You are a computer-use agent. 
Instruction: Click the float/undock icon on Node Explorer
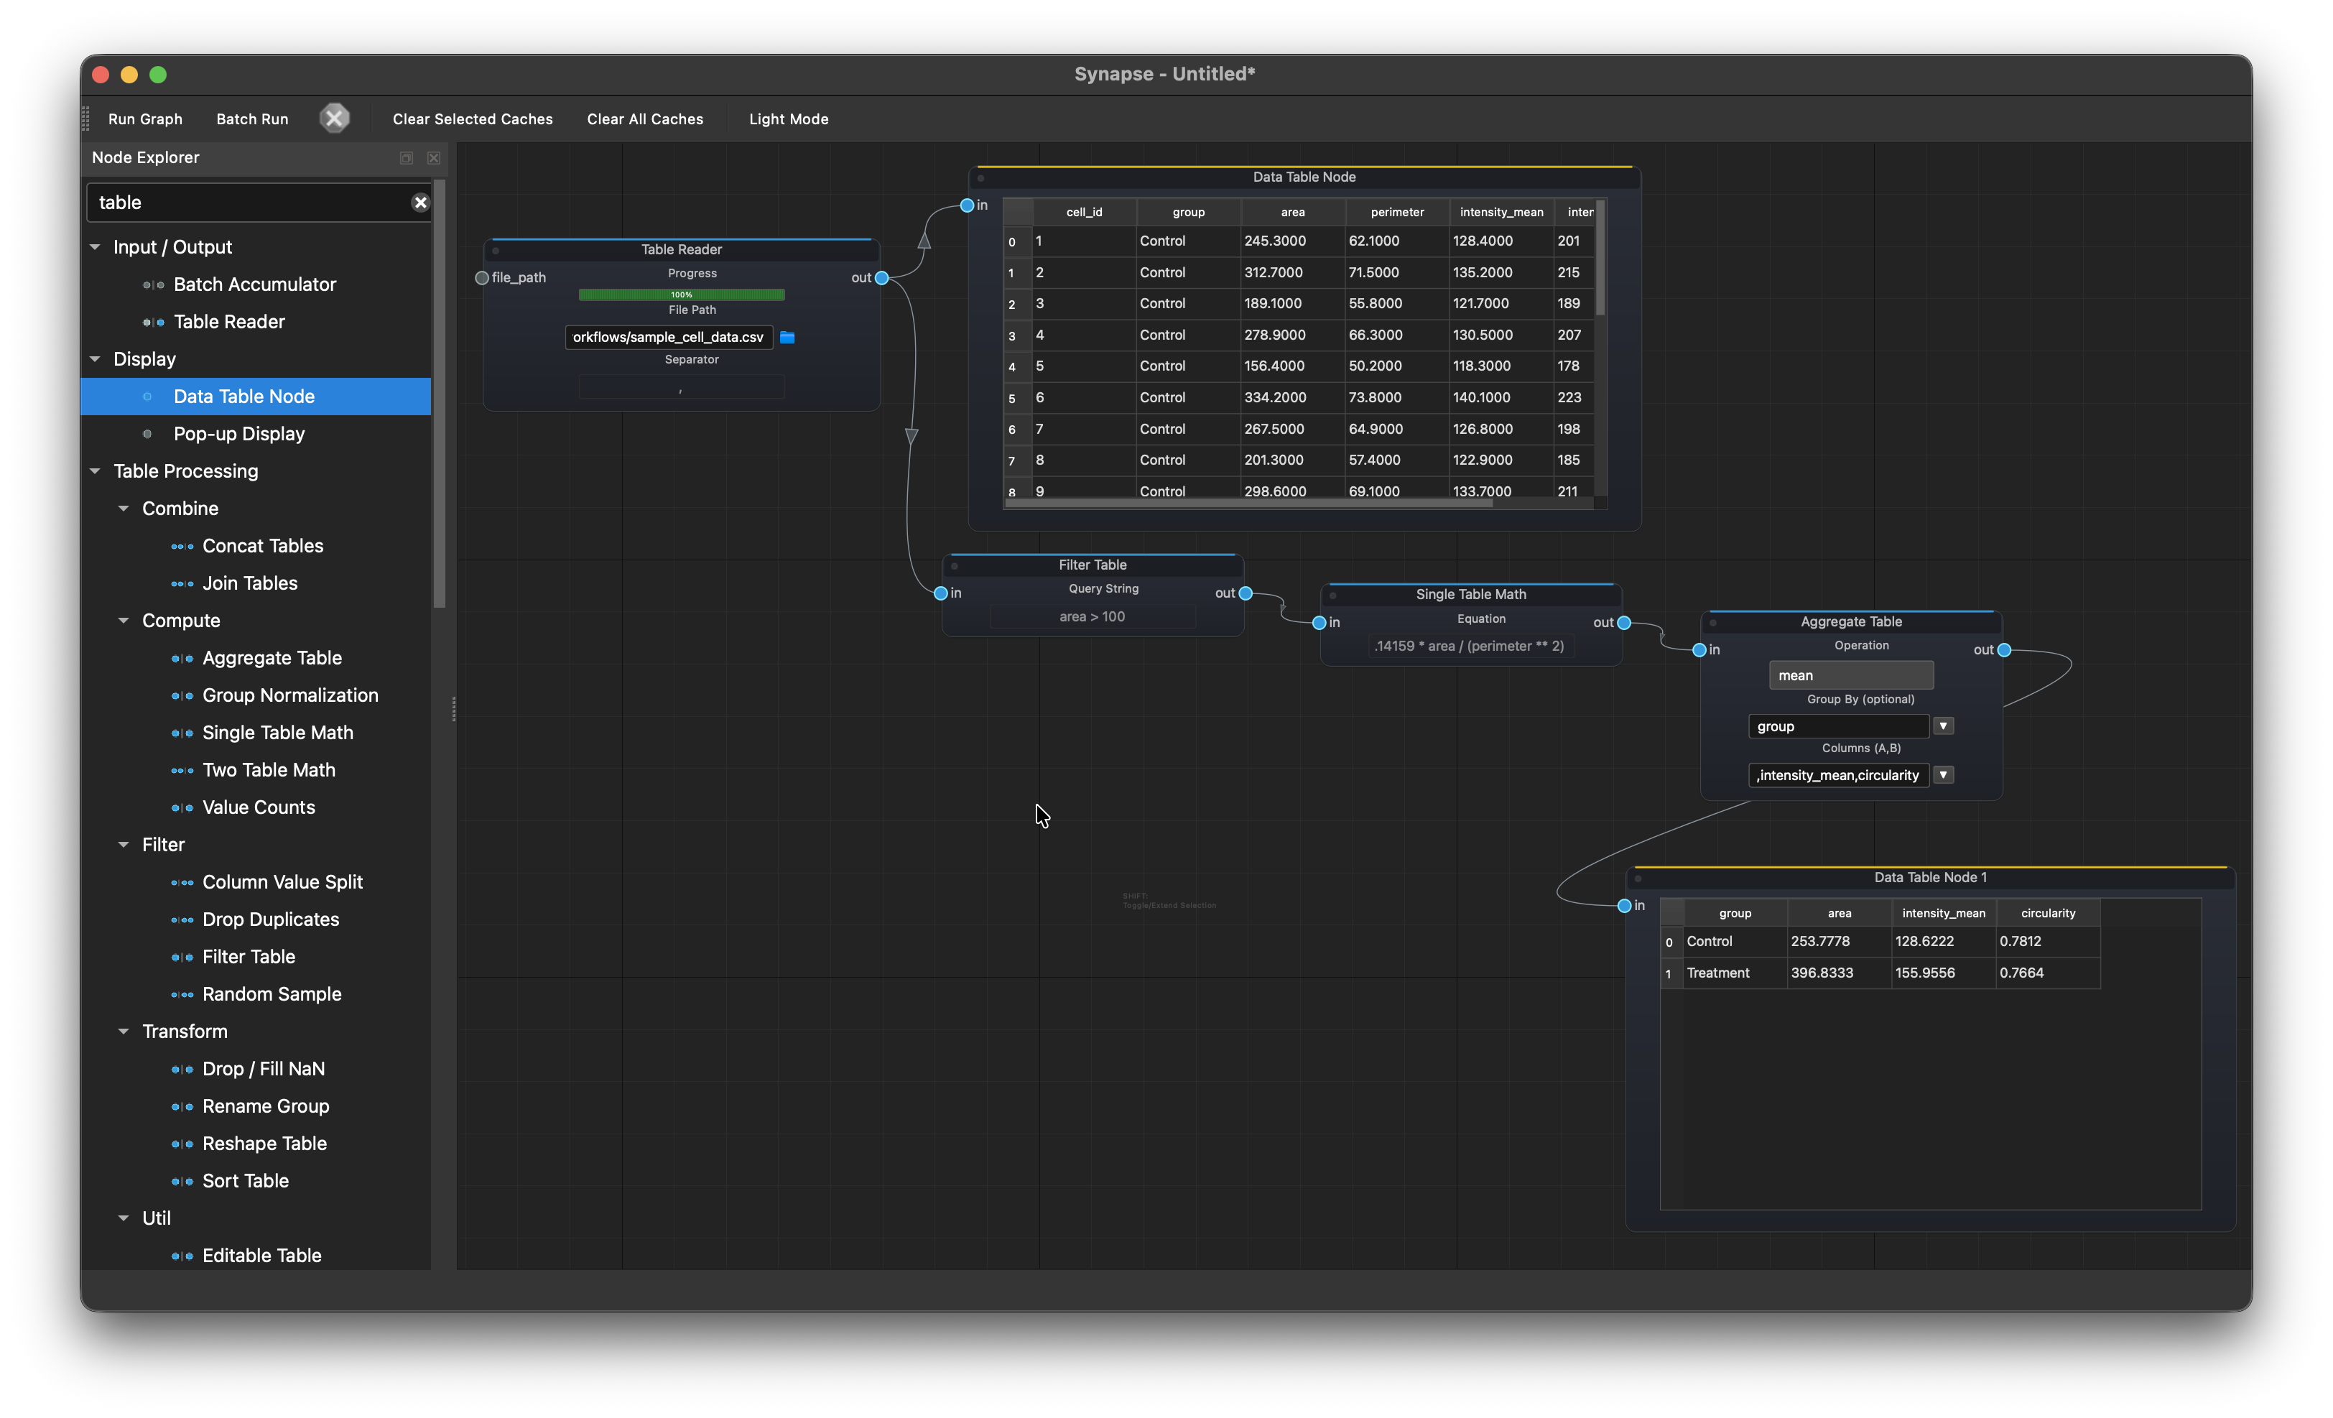click(407, 157)
